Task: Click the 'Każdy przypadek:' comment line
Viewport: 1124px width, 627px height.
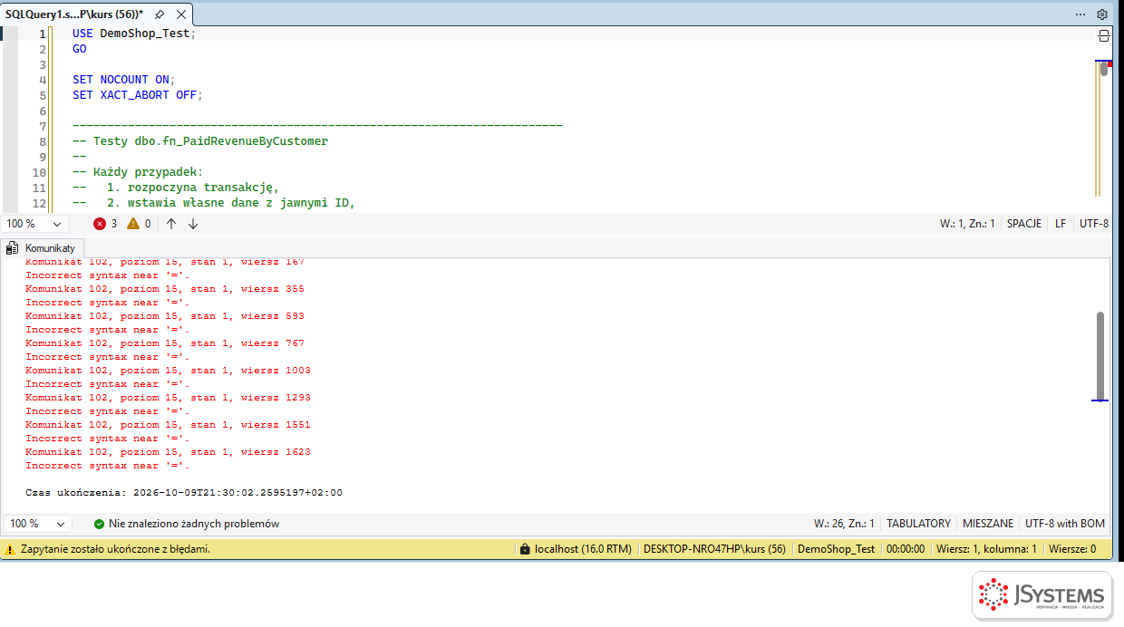Action: click(138, 172)
